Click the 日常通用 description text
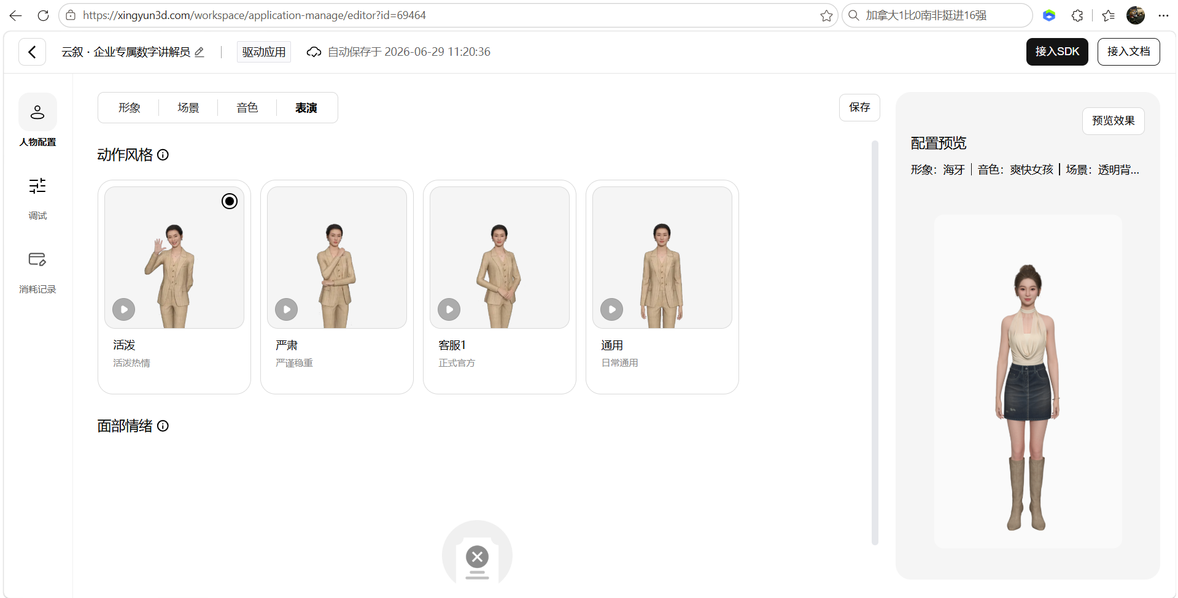Viewport: 1178px width, 598px height. pyautogui.click(x=619, y=363)
